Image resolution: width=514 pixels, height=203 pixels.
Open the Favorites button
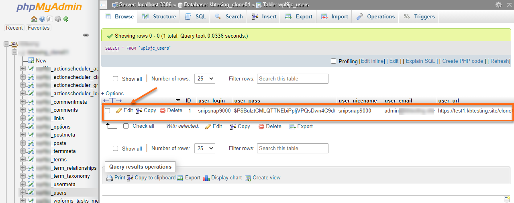pos(39,28)
